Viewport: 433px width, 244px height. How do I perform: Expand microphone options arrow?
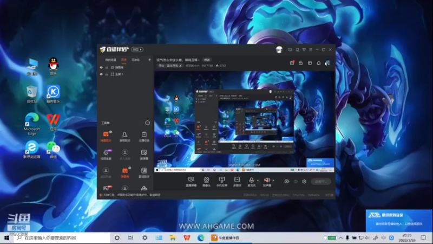point(258,181)
